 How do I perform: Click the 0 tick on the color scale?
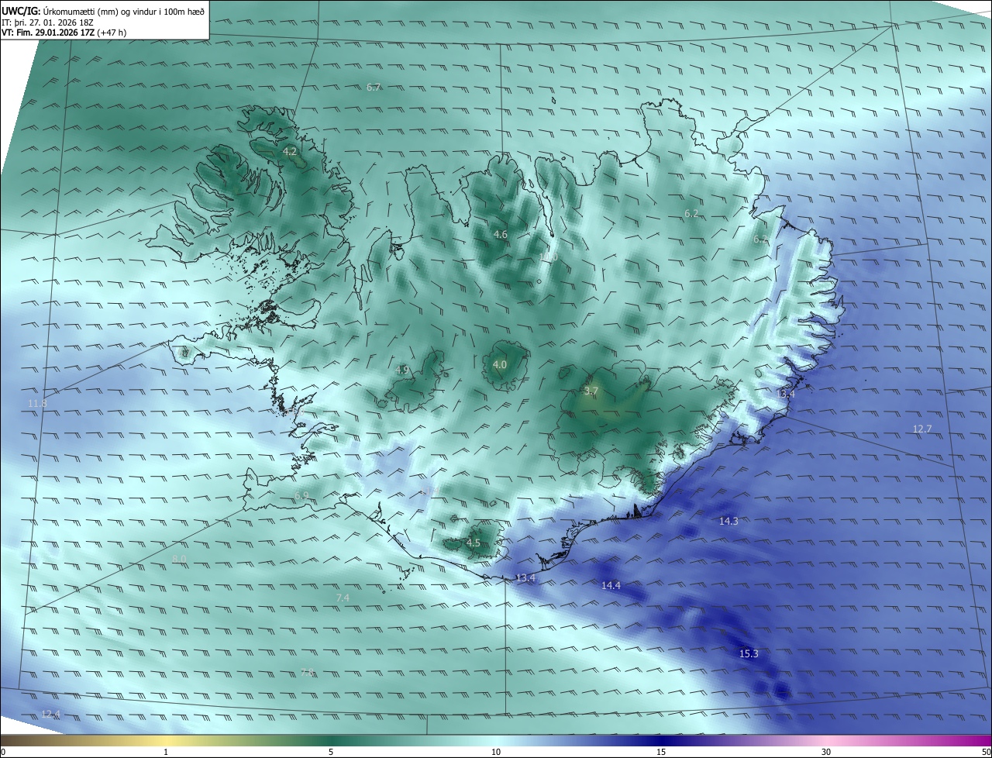[x=3, y=752]
